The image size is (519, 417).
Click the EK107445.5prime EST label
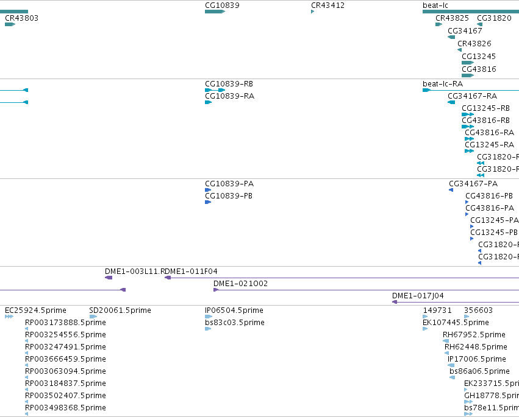coord(456,323)
